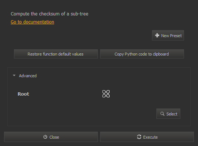Image resolution: width=198 pixels, height=146 pixels.
Task: Create a New Preset
Action: pyautogui.click(x=168, y=35)
